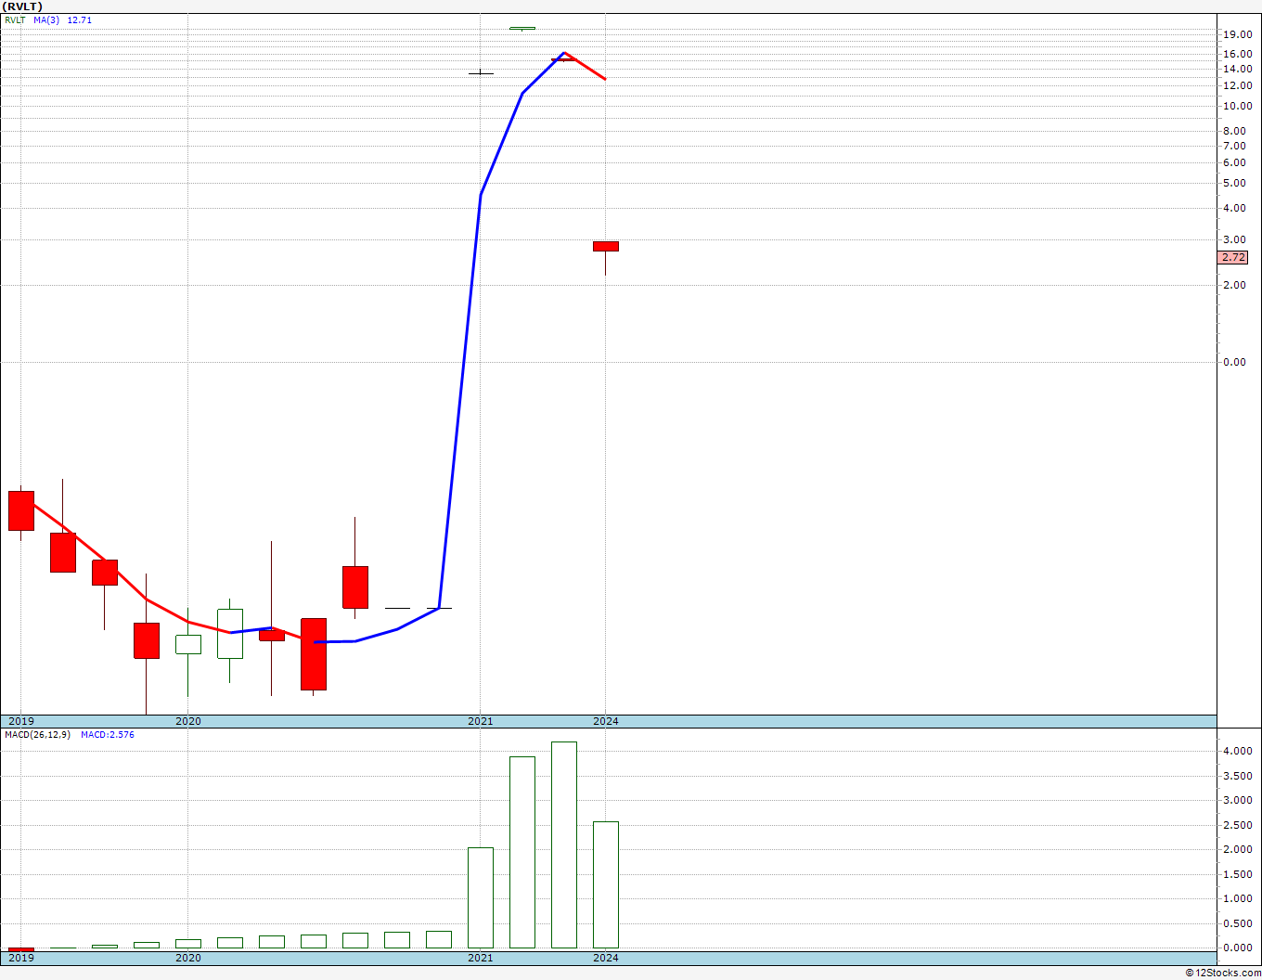Select the 12.71 moving average value
This screenshot has width=1262, height=980.
[80, 19]
